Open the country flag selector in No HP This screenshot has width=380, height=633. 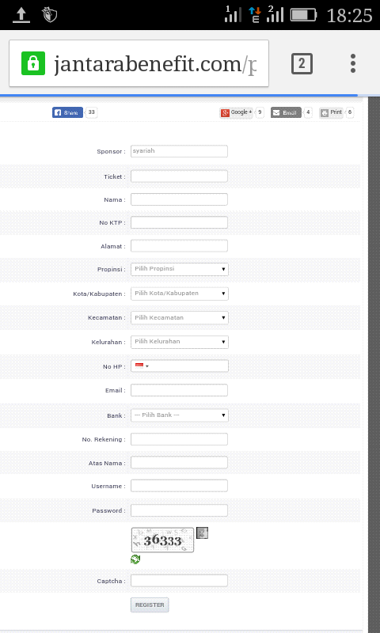pyautogui.click(x=142, y=366)
